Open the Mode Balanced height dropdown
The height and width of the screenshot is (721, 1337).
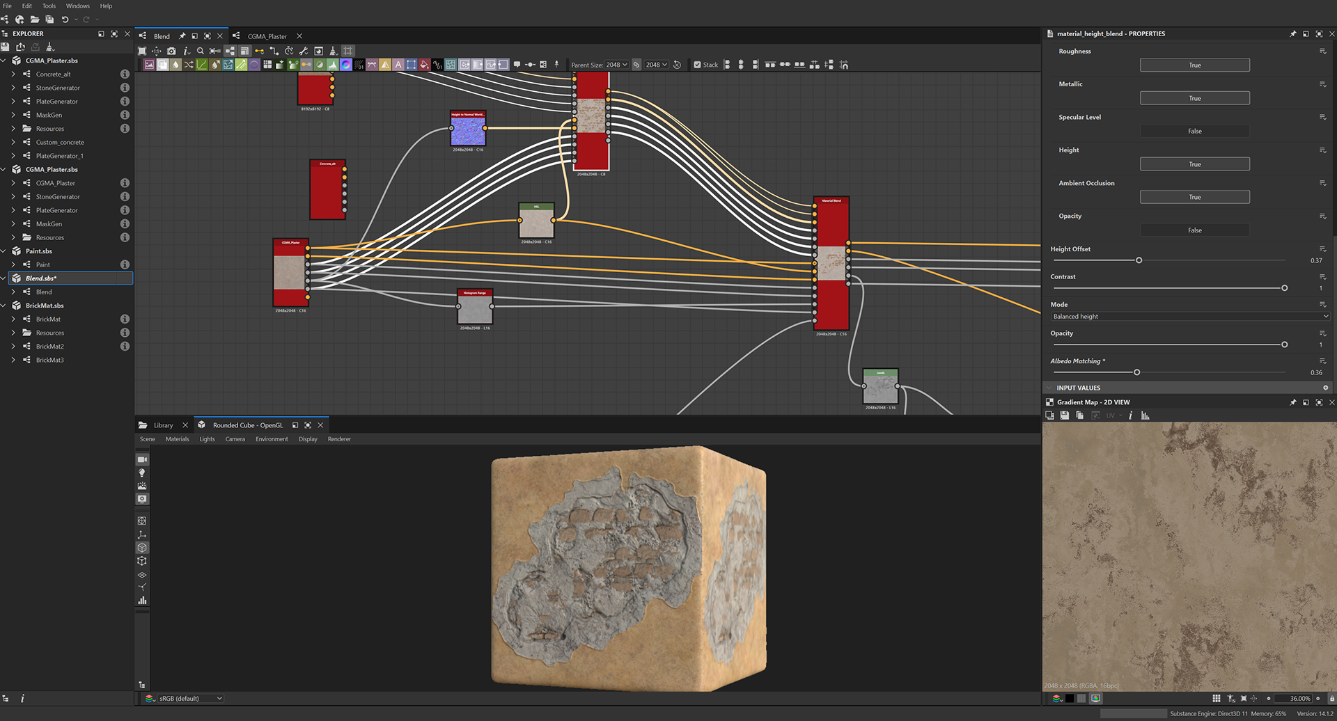[1190, 316]
